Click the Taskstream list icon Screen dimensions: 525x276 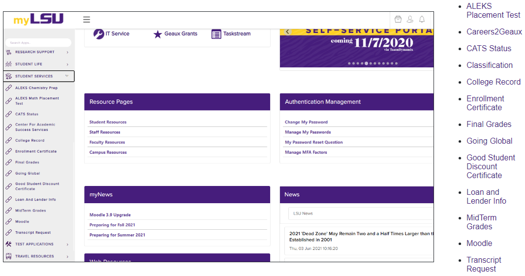[x=216, y=34]
